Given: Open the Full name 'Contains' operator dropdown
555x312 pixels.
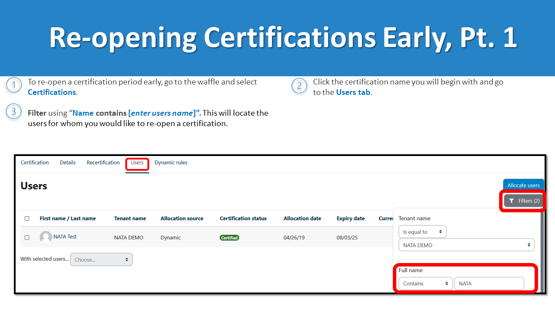Looking at the screenshot, I should pyautogui.click(x=425, y=283).
